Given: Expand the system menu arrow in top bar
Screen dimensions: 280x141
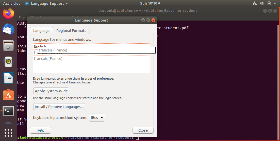Looking at the screenshot, I should (275, 4).
